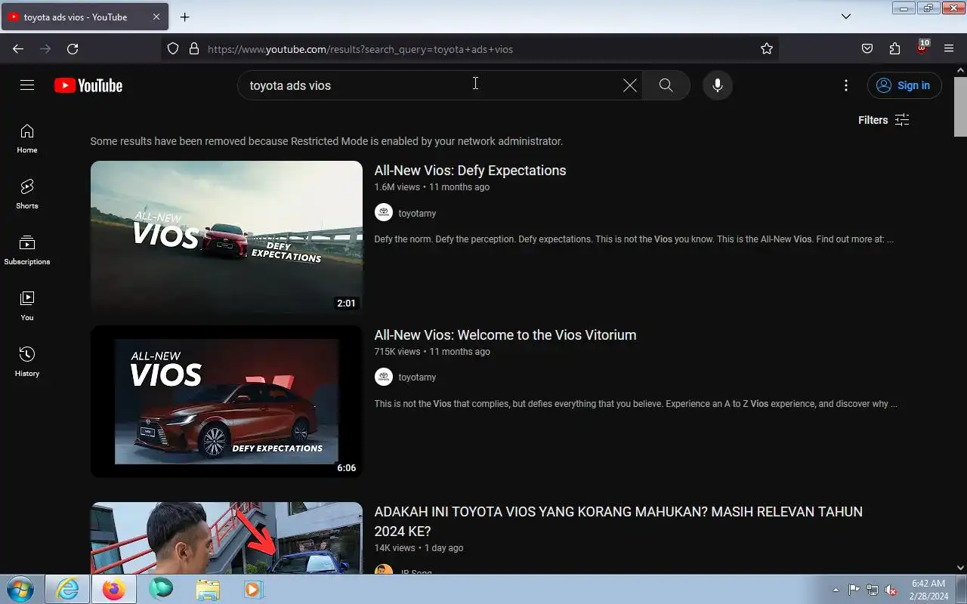Click title 'ADAKAH INI TOYOTA VIOS YANG KORANG MAHUKAN'
The width and height of the screenshot is (967, 604).
(618, 521)
